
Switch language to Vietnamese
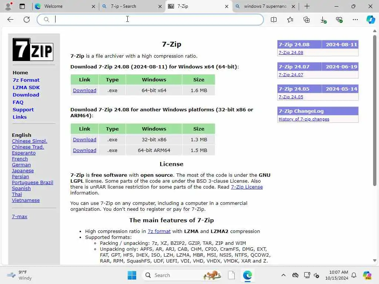[x=26, y=200]
